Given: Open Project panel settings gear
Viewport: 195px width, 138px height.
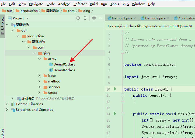Looking at the screenshot, I should (94, 18).
